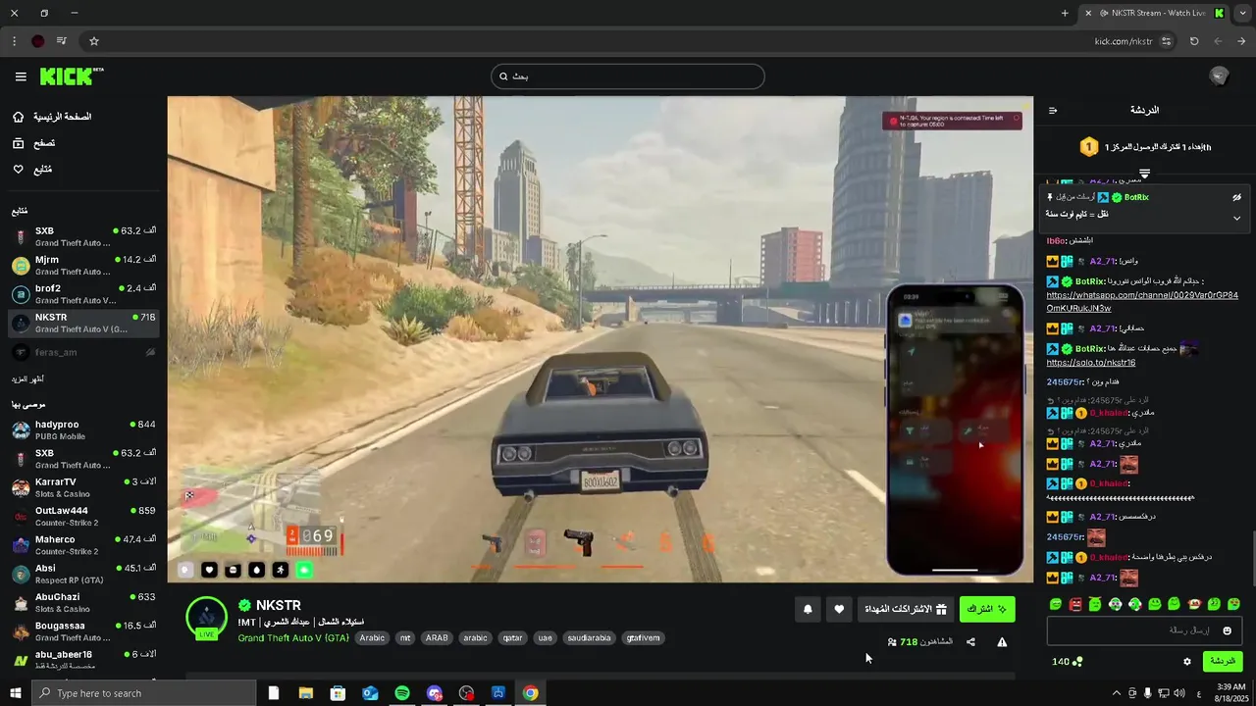This screenshot has height=706, width=1256.
Task: Pick the leftmost emote in the quick emote row
Action: 1056,604
